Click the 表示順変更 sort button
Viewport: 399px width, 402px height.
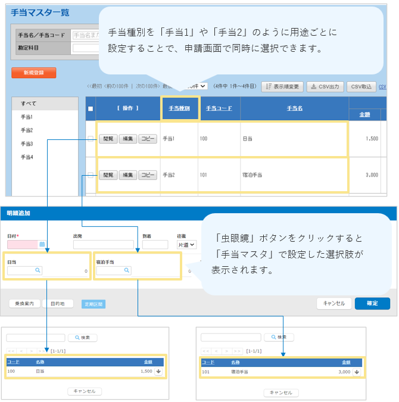coord(283,87)
